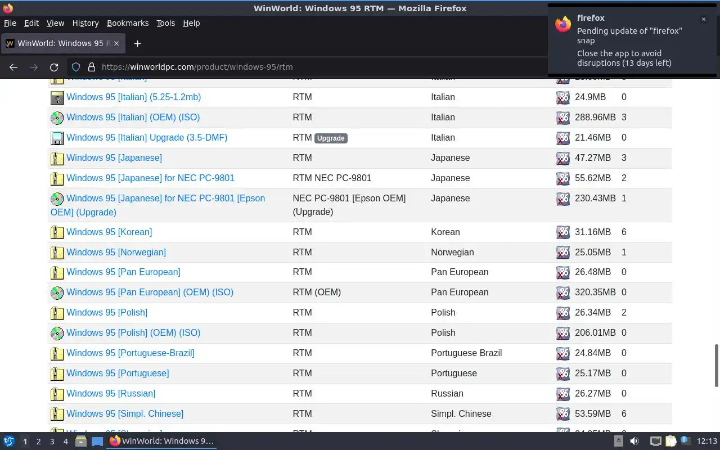Click x86 architecture icon in Russian row
720x450 pixels.
(x=563, y=394)
